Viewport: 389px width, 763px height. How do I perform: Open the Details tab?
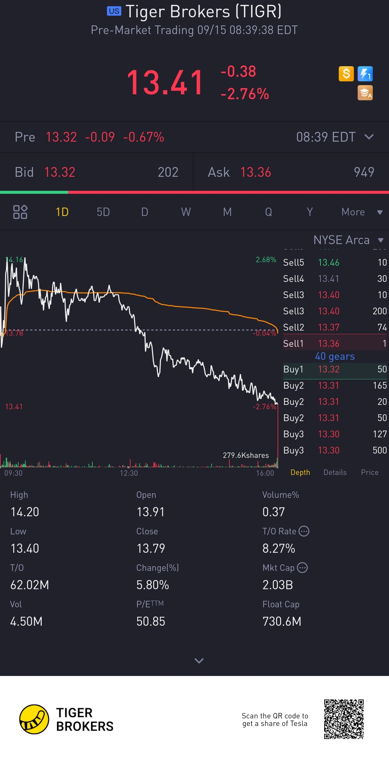[x=335, y=472]
